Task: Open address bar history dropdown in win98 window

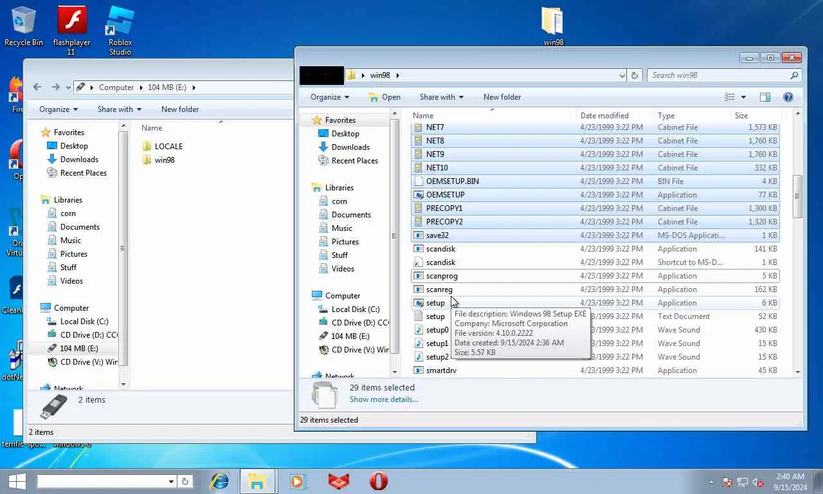Action: click(622, 75)
